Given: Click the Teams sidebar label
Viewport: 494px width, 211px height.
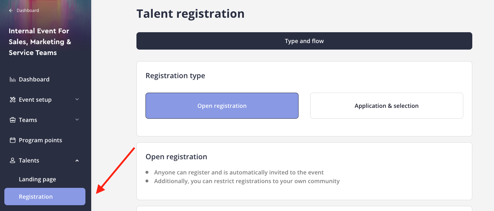Looking at the screenshot, I should (28, 120).
